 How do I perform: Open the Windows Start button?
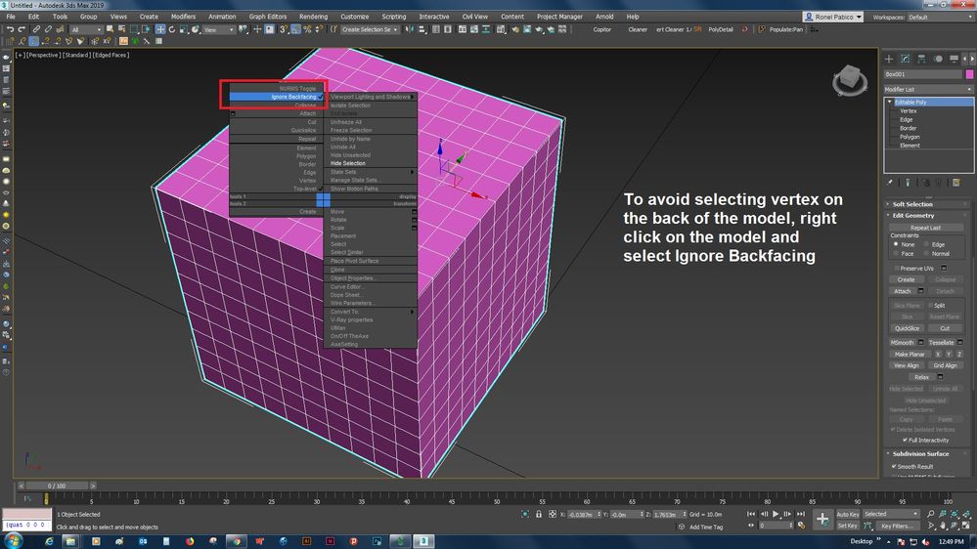13,541
